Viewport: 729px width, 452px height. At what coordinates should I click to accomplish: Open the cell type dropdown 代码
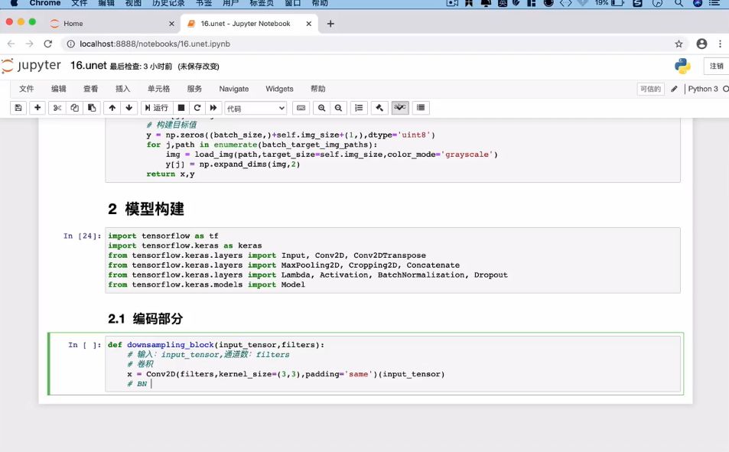point(255,109)
